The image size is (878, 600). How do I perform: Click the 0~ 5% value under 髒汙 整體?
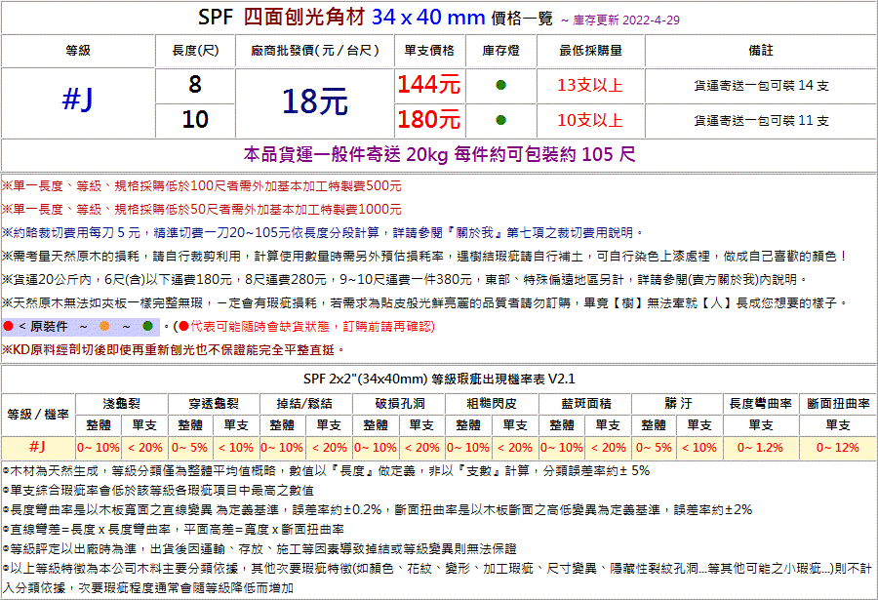click(654, 448)
